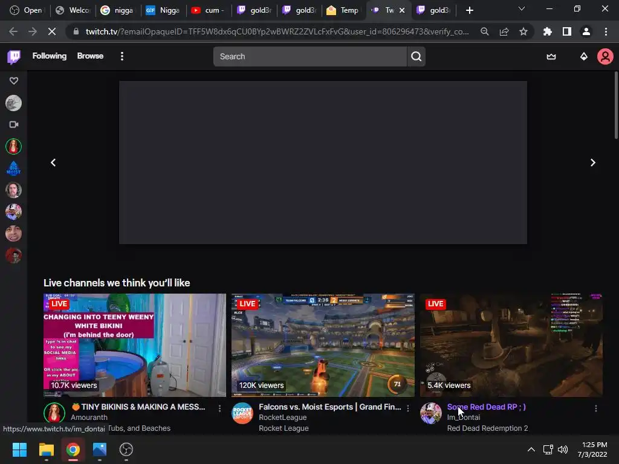Switch to the Temp mail tab
Image resolution: width=619 pixels, height=464 pixels.
point(343,10)
